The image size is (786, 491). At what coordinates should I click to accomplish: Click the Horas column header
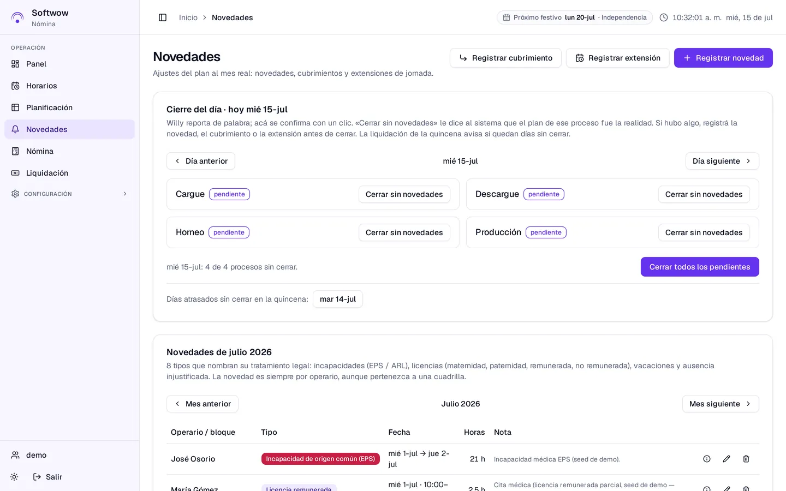[474, 432]
